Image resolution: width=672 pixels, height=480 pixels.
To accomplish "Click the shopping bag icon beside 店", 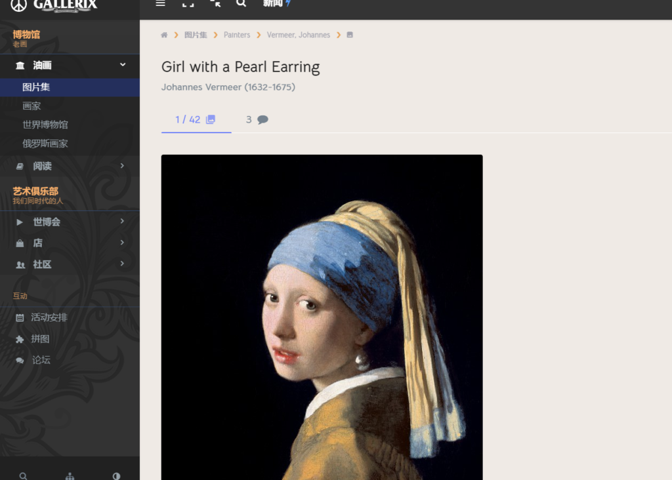I will coord(20,243).
